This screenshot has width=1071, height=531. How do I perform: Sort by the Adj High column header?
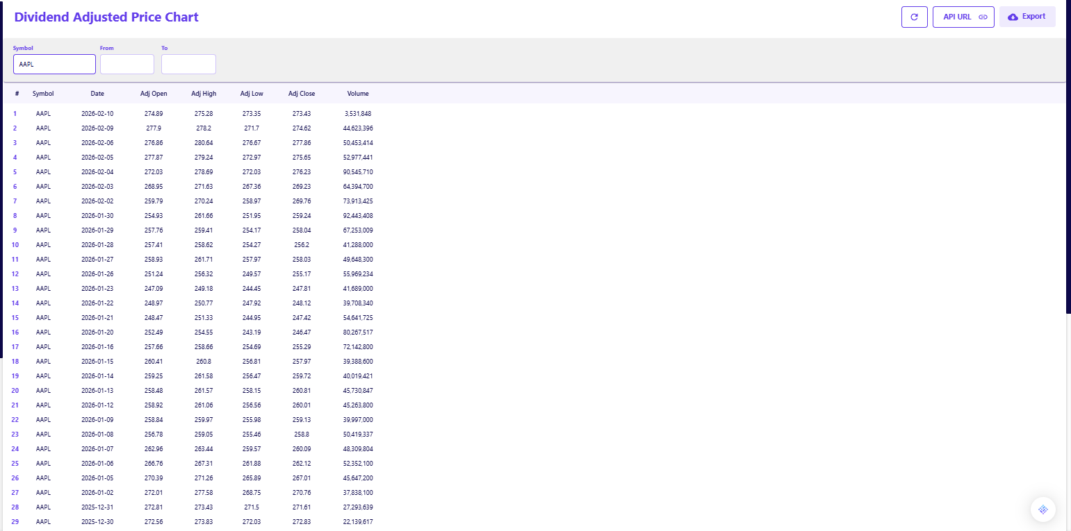tap(204, 94)
